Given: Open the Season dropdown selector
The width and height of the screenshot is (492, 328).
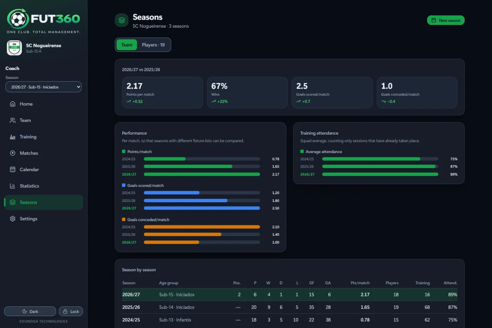Looking at the screenshot, I should coord(43,87).
